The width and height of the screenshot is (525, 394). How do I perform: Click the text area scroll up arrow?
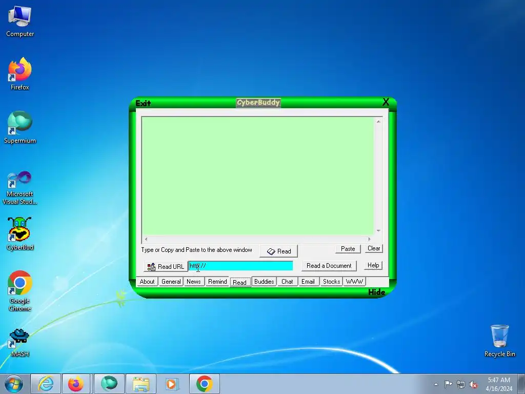point(378,122)
